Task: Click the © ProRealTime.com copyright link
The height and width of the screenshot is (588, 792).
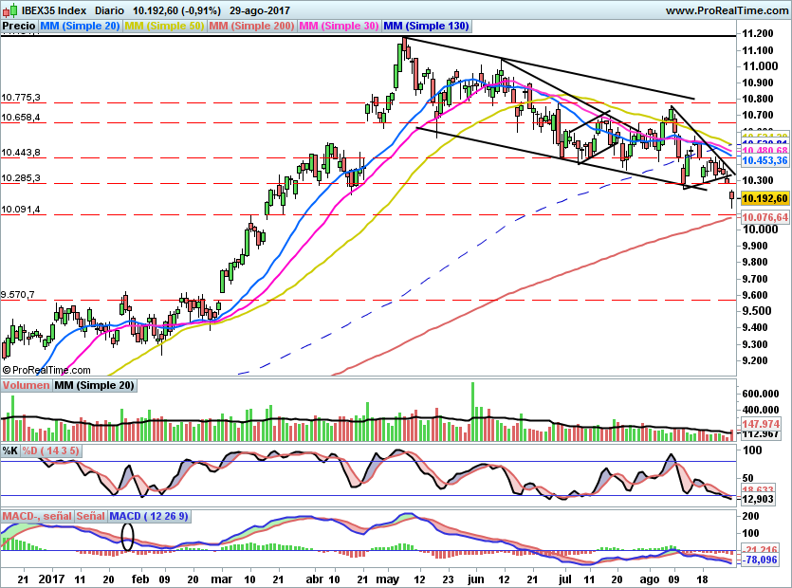Action: 46,370
